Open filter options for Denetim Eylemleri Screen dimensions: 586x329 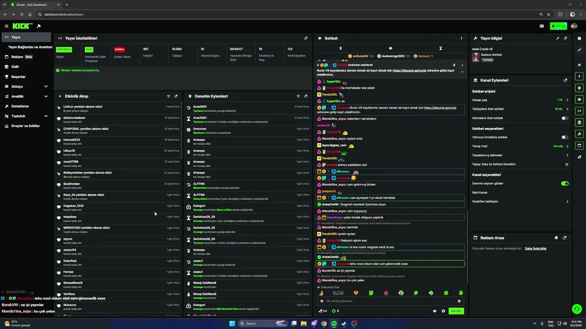298,96
